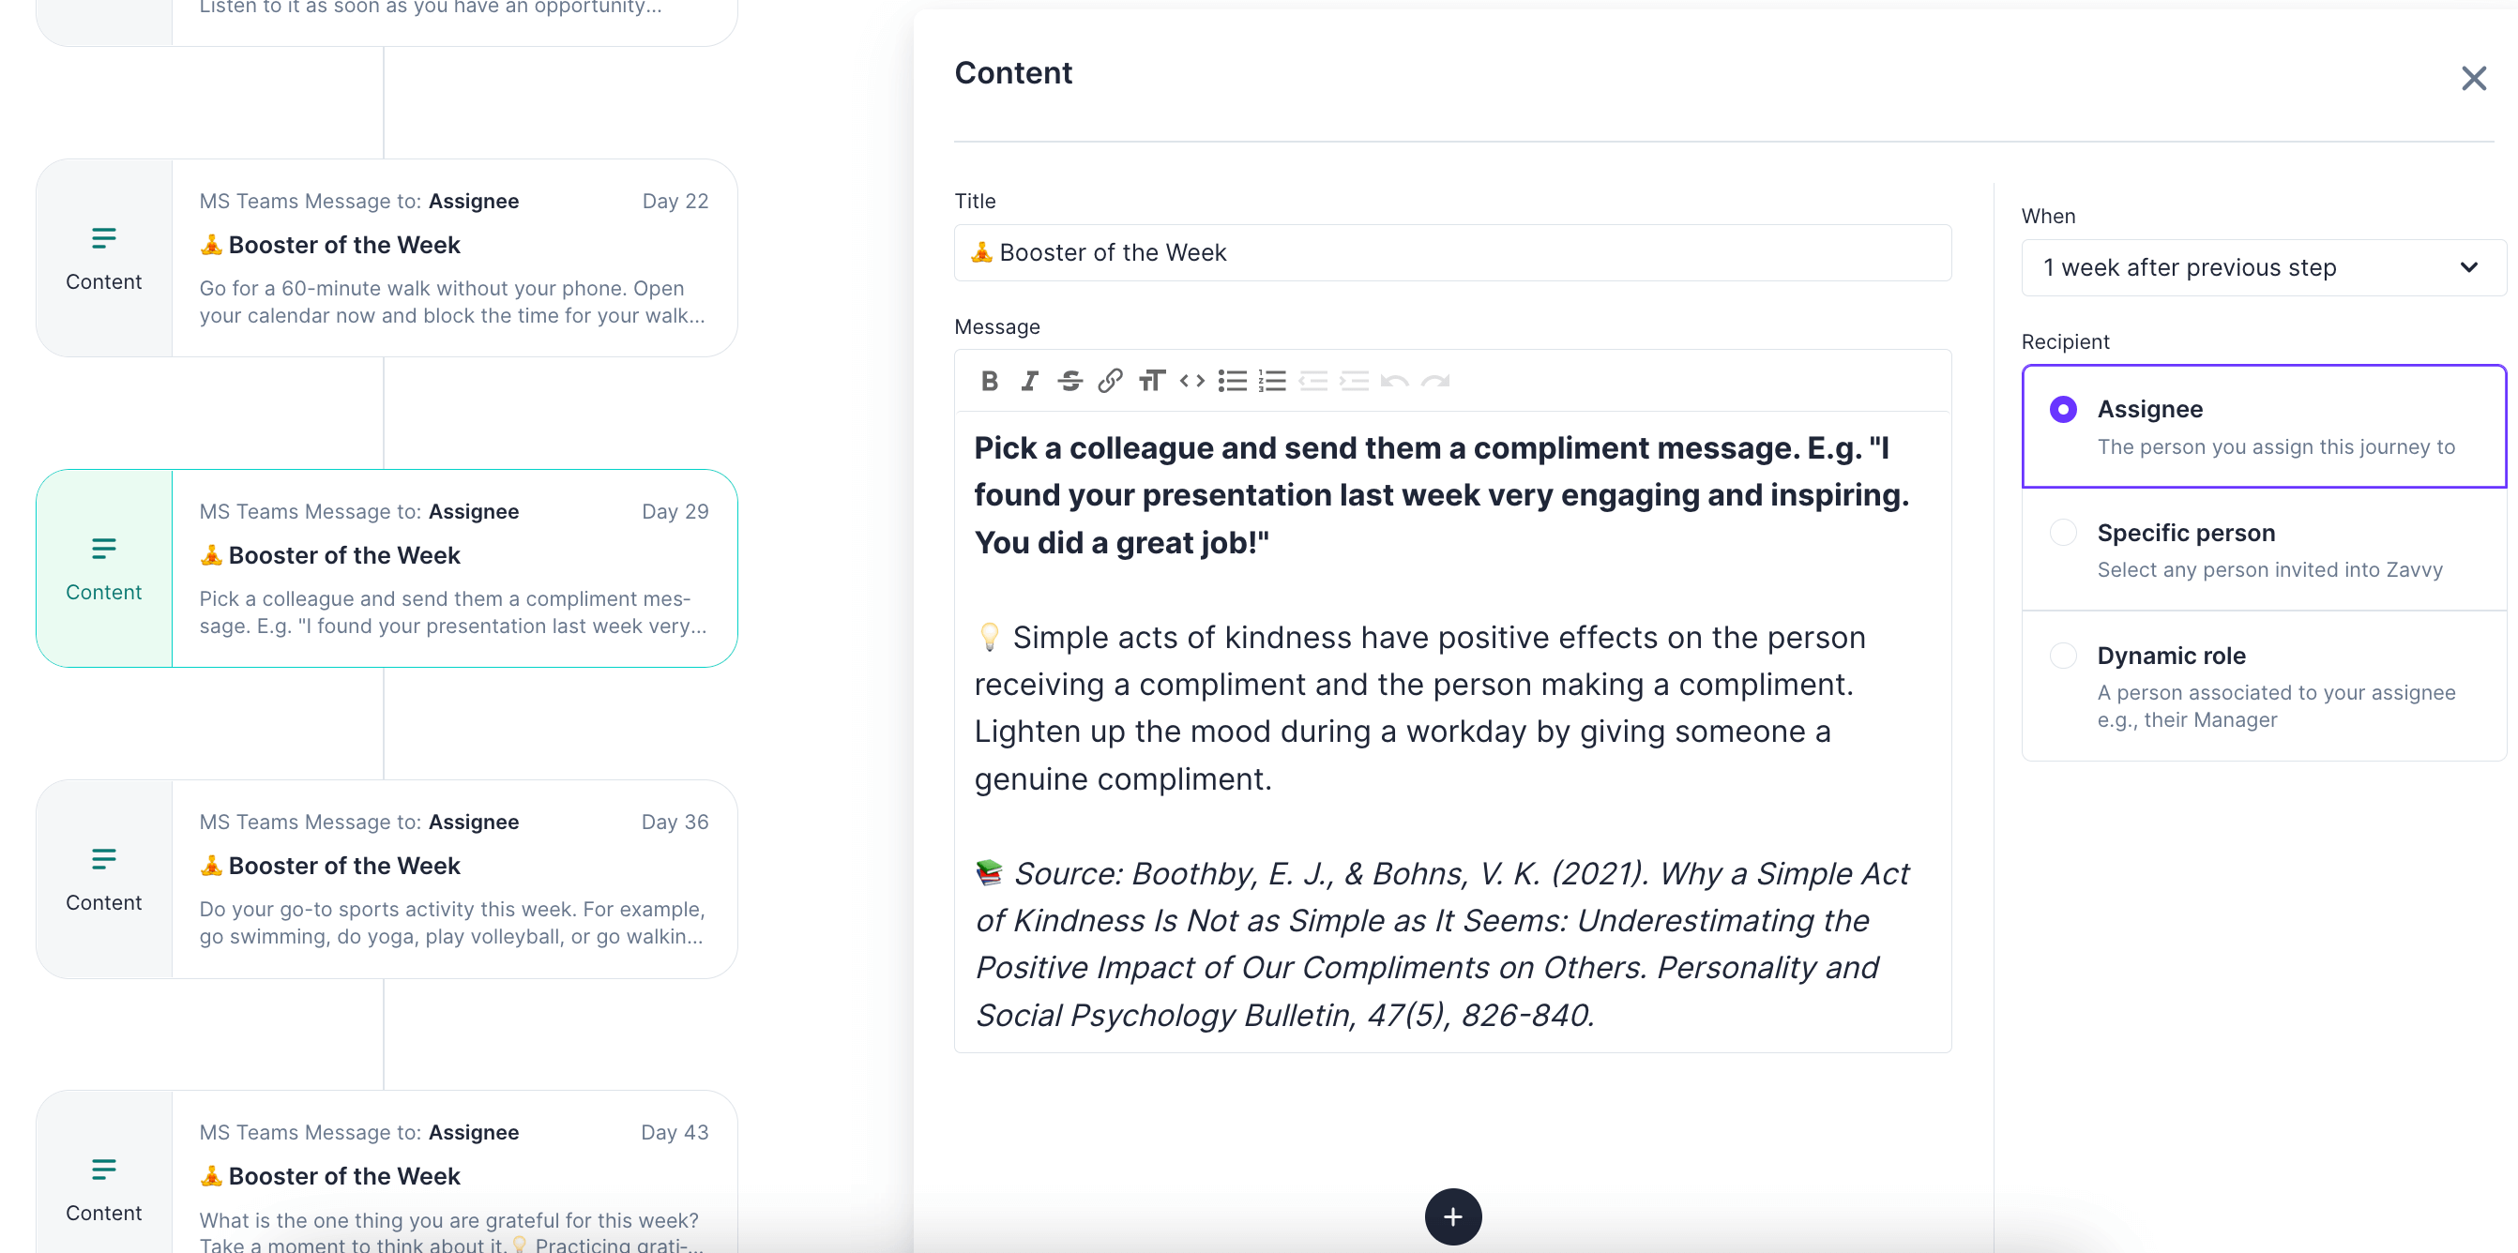Choose Specific person as recipient

[2062, 533]
